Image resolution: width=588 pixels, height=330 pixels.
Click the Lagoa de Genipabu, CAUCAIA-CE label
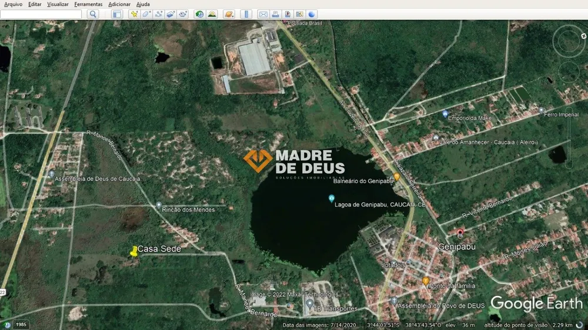click(x=380, y=204)
